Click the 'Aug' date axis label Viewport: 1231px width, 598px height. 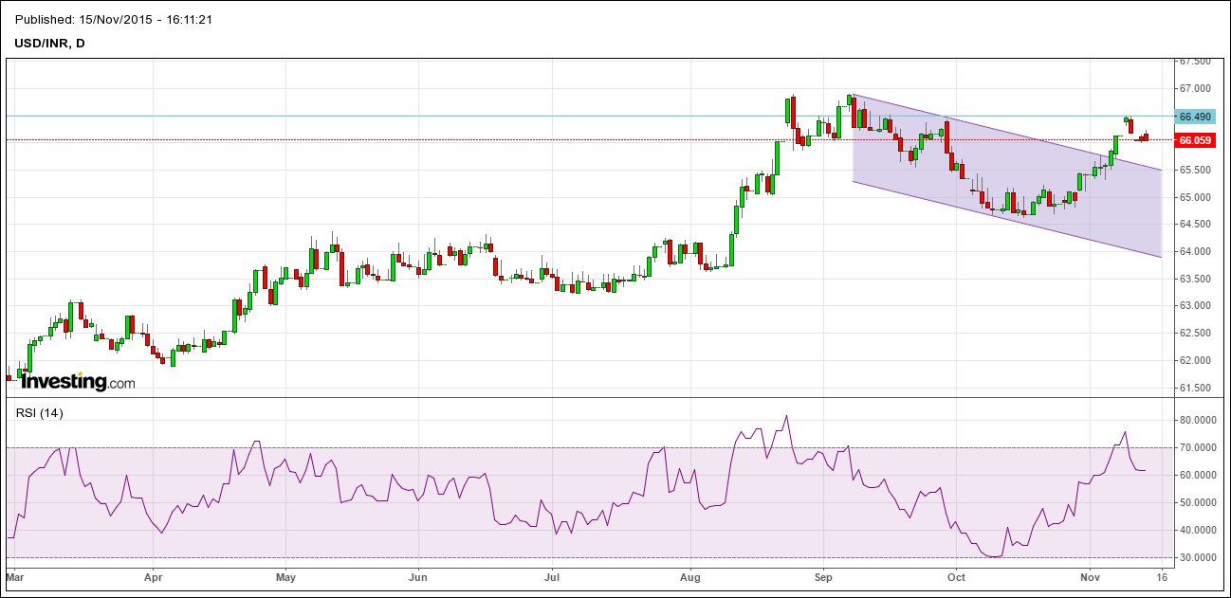(690, 575)
